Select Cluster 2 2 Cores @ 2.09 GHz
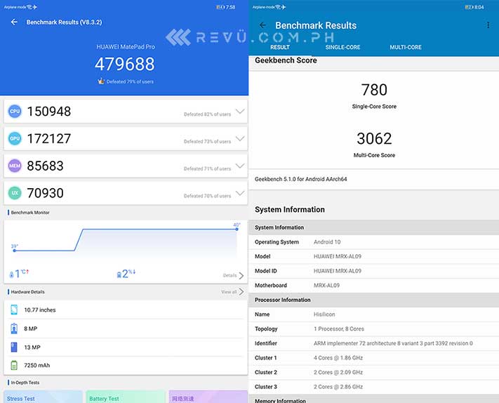This screenshot has width=499, height=403. coord(373,372)
